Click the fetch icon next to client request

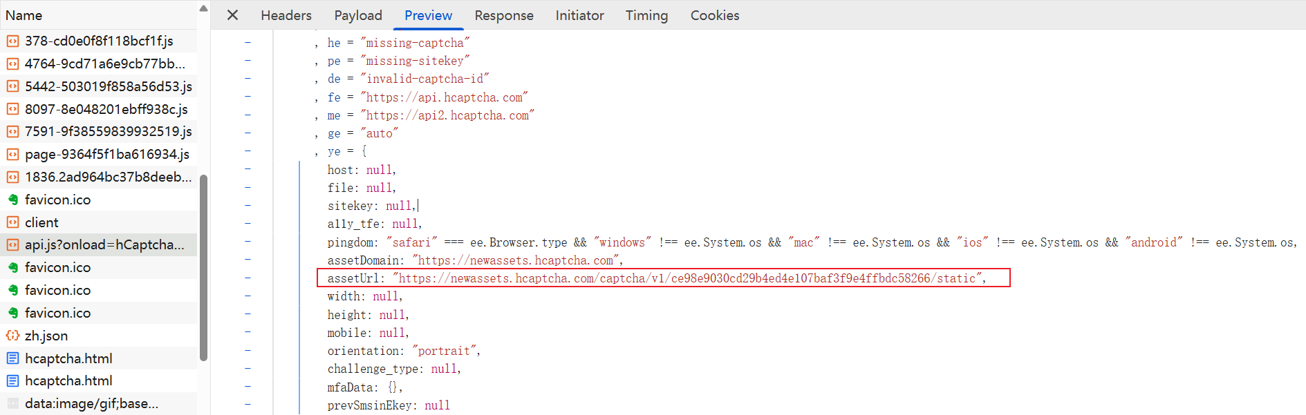pos(12,222)
